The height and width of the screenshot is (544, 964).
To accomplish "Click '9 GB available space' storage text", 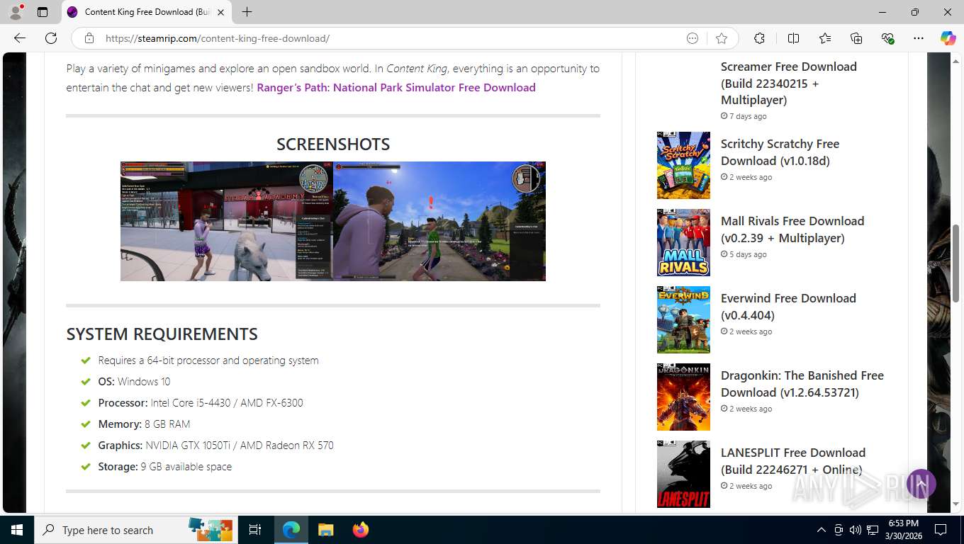I will (186, 467).
